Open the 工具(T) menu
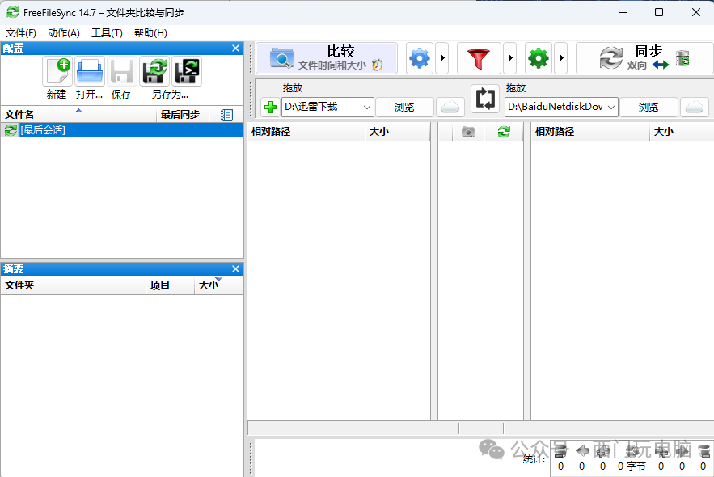The image size is (714, 477). pos(107,33)
